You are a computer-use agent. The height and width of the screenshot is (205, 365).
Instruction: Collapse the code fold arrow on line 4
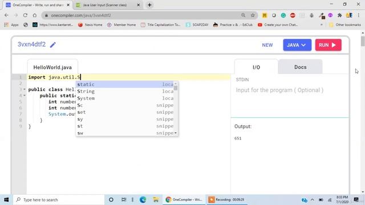[25, 96]
